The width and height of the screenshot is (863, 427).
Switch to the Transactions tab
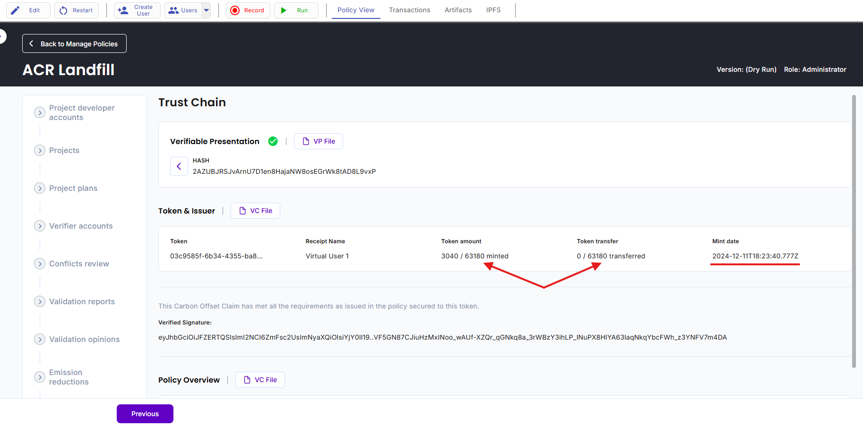(409, 10)
